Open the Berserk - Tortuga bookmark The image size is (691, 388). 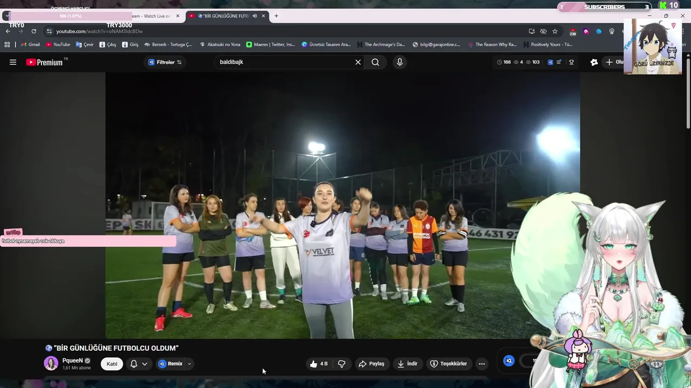pyautogui.click(x=168, y=45)
